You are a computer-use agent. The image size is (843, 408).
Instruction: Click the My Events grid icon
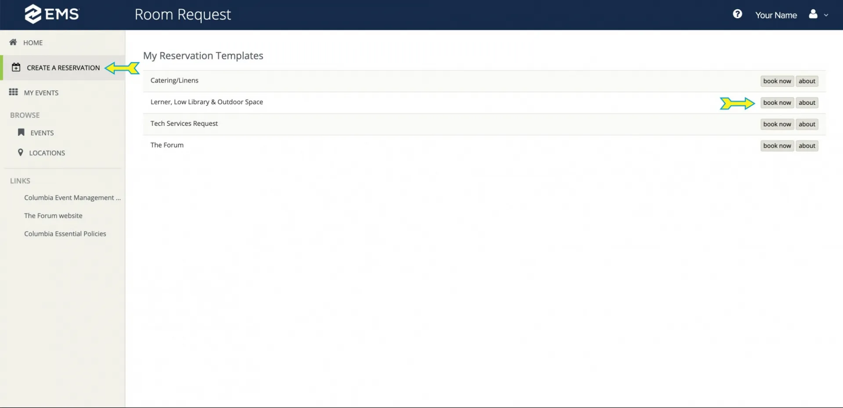pyautogui.click(x=14, y=92)
